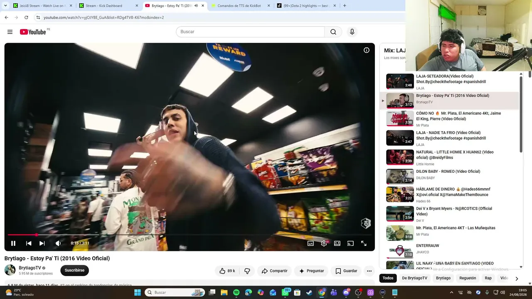Save video with Guardar button
Viewport: 532px width, 299px height.
[346, 271]
